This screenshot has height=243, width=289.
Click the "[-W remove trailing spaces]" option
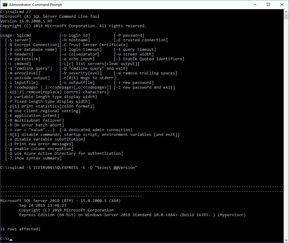(146, 73)
